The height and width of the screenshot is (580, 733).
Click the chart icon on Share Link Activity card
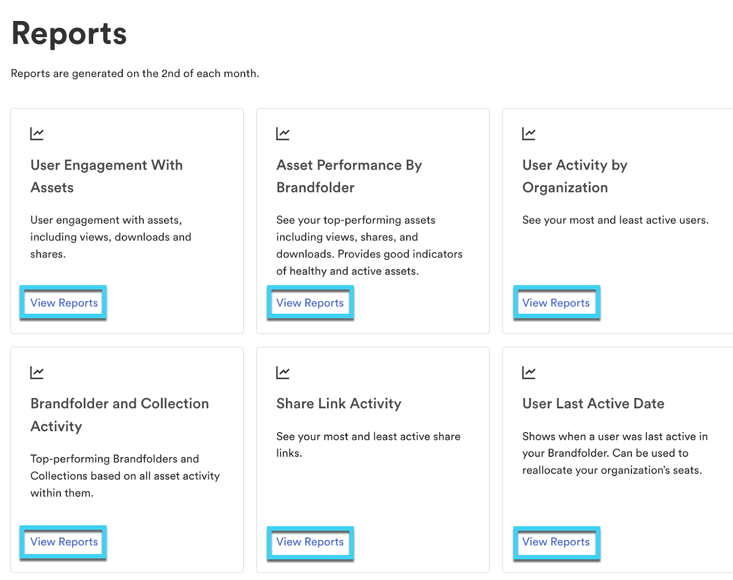(283, 372)
